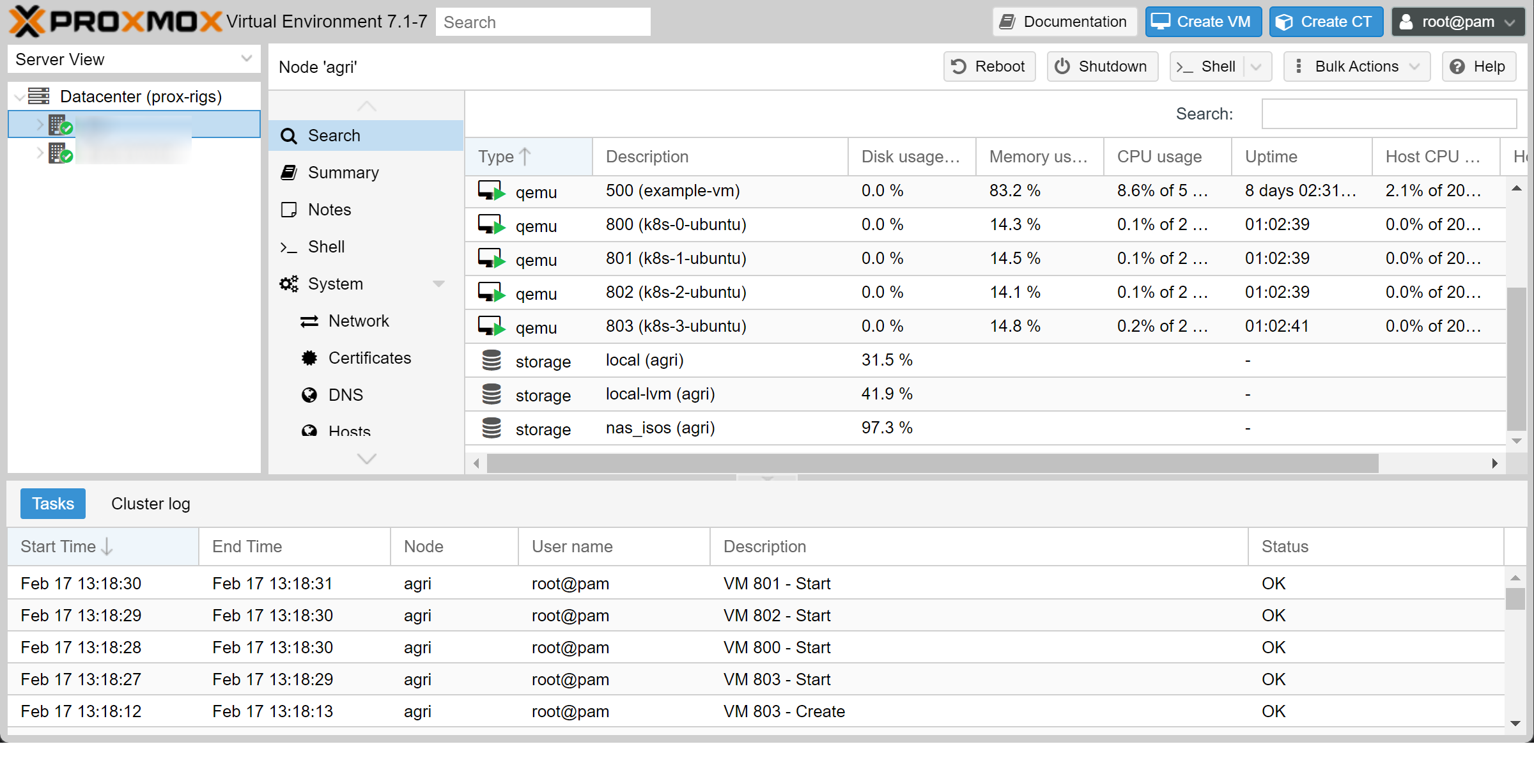Click the storage icon for nas_isos (agri)

coord(492,428)
